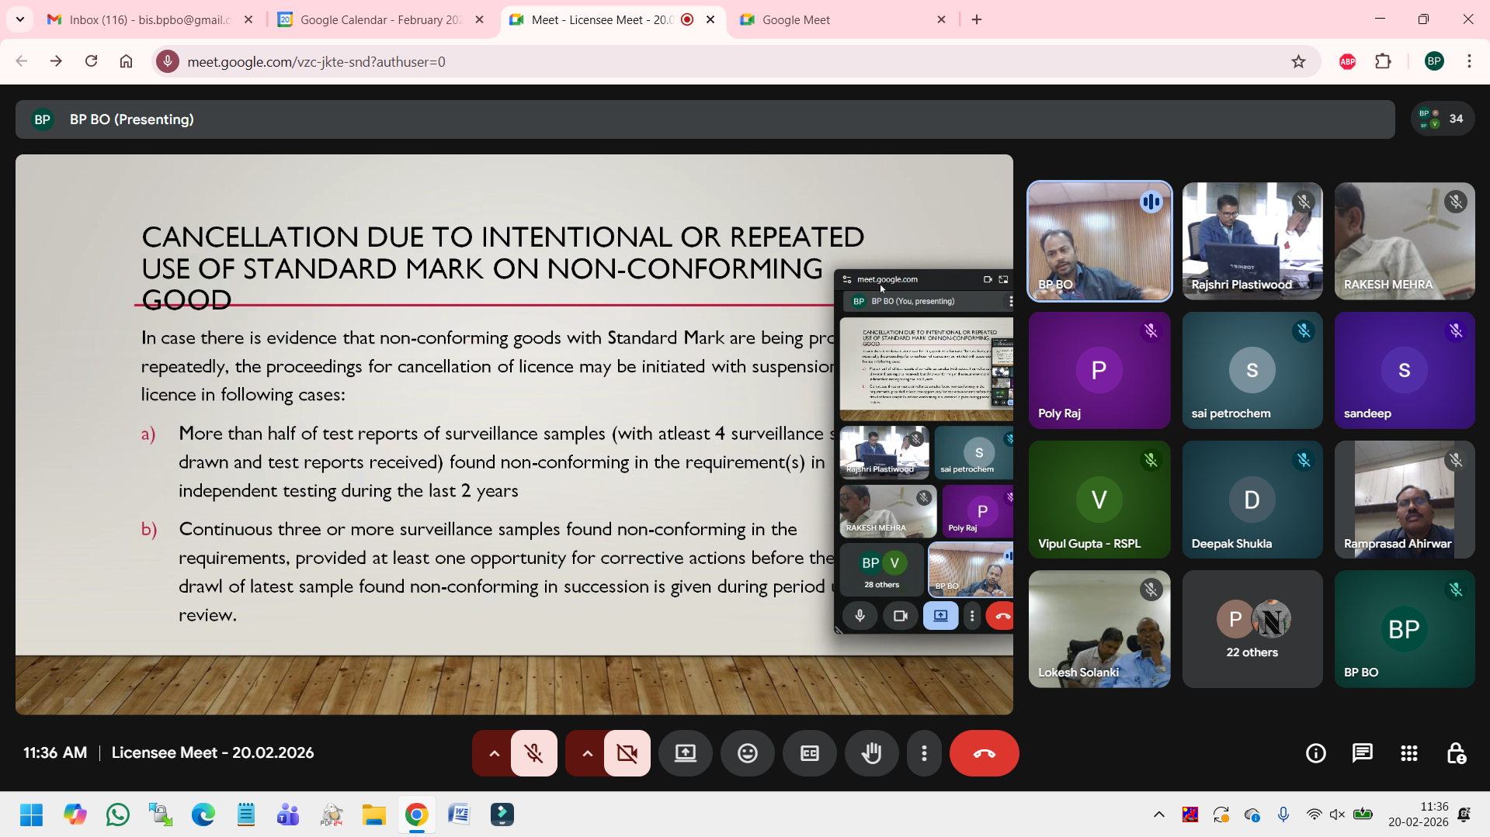Viewport: 1490px width, 837px height.
Task: Expand audio settings arrow beside microphone
Action: (x=494, y=753)
